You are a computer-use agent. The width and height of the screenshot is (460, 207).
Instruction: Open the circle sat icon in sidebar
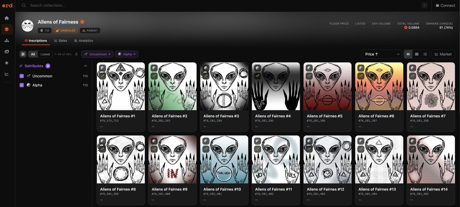pyautogui.click(x=7, y=63)
